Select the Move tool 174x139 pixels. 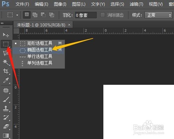(6, 35)
